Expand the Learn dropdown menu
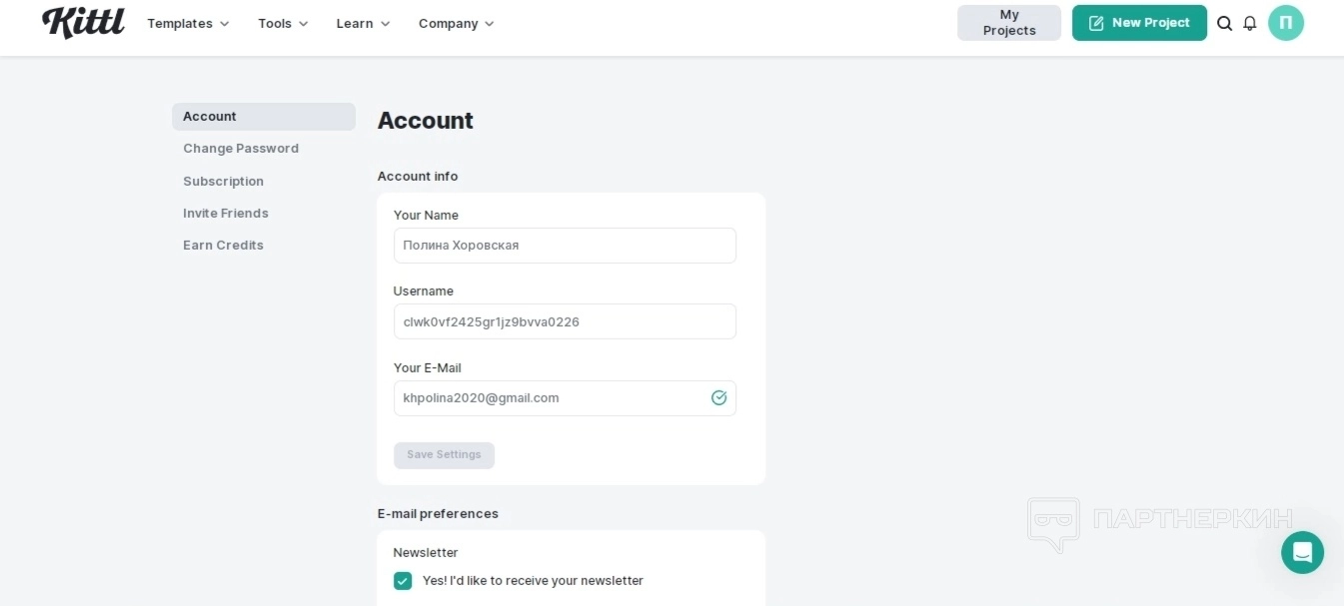1344x606 pixels. click(x=363, y=23)
